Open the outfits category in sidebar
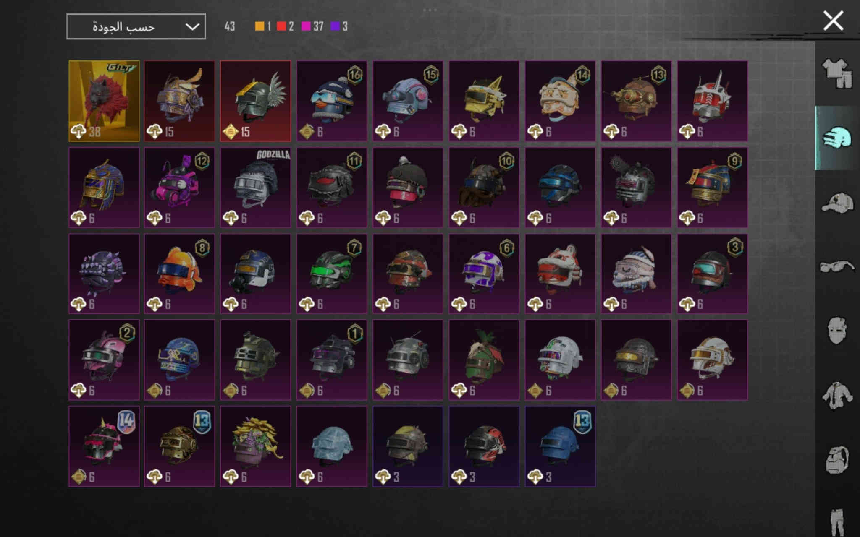Viewport: 860px width, 537px height. point(837,74)
